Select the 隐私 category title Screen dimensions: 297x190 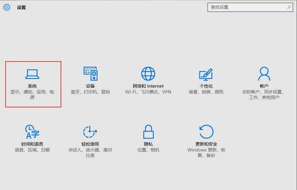click(x=148, y=144)
